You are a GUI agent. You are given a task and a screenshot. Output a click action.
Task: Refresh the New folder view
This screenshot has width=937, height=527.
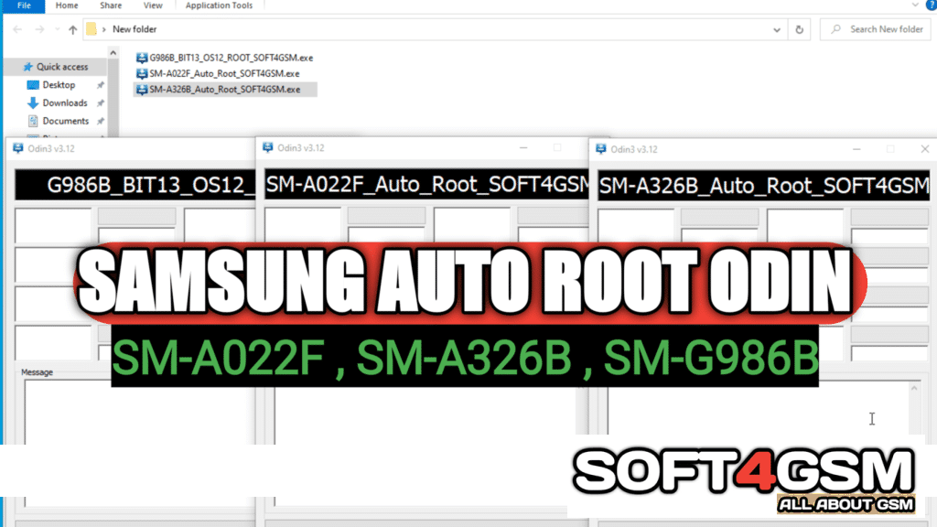point(800,29)
